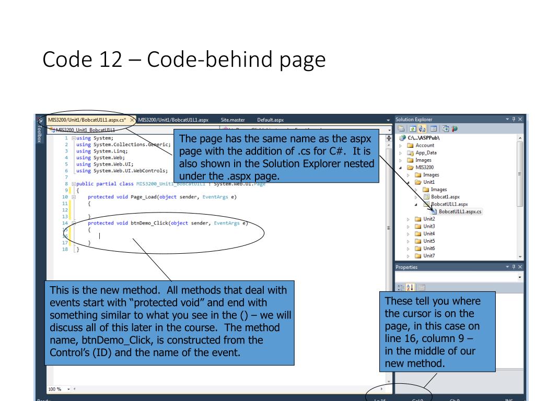535x401 pixels.
Task: Click editor horizontal scroll left arrow
Action: tap(74, 388)
